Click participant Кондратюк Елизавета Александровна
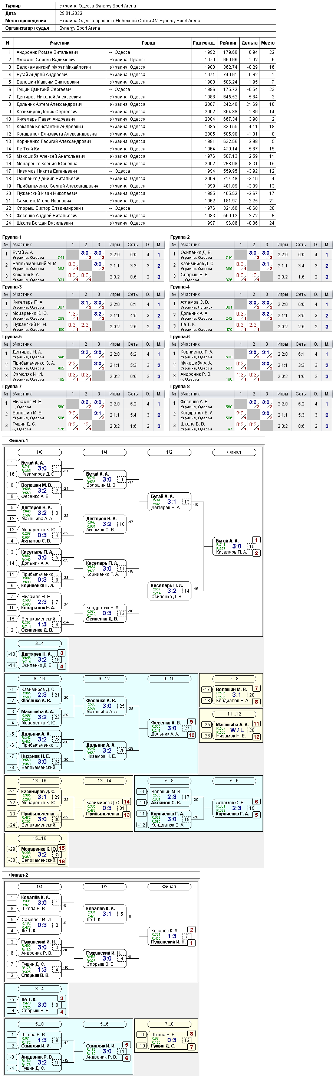The width and height of the screenshot is (336, 1079). 56,134
